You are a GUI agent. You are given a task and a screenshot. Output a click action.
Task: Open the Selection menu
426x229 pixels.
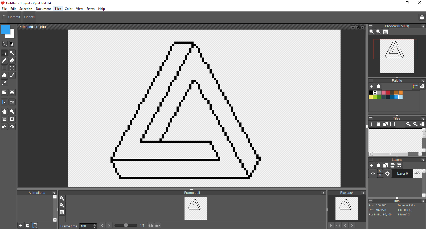pos(26,9)
